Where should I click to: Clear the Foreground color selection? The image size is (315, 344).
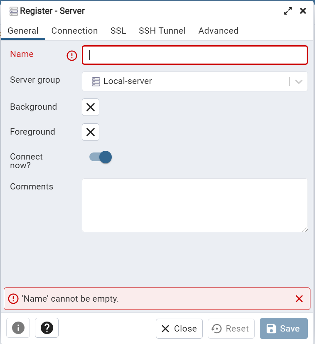click(91, 132)
